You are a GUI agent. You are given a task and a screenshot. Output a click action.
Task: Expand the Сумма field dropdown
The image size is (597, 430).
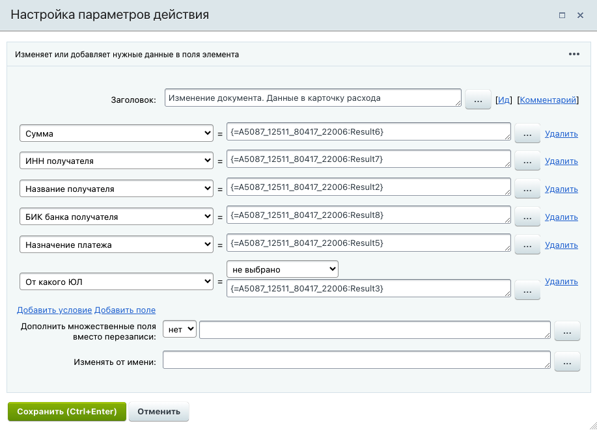117,133
